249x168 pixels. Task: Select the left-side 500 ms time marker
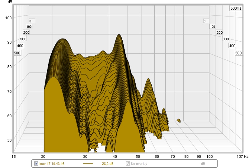pos(17,53)
